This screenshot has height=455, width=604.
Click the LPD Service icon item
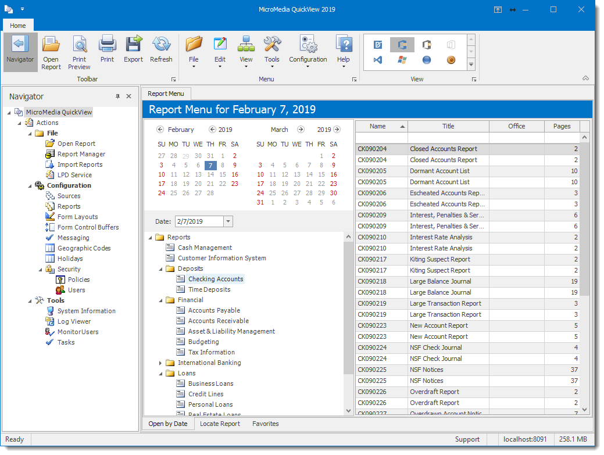(x=49, y=175)
